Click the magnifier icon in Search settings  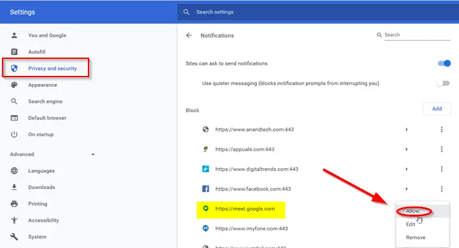186,12
